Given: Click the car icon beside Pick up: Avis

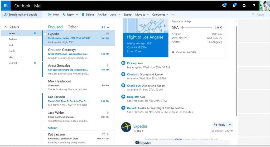Looking at the screenshot, I should 123,63.
